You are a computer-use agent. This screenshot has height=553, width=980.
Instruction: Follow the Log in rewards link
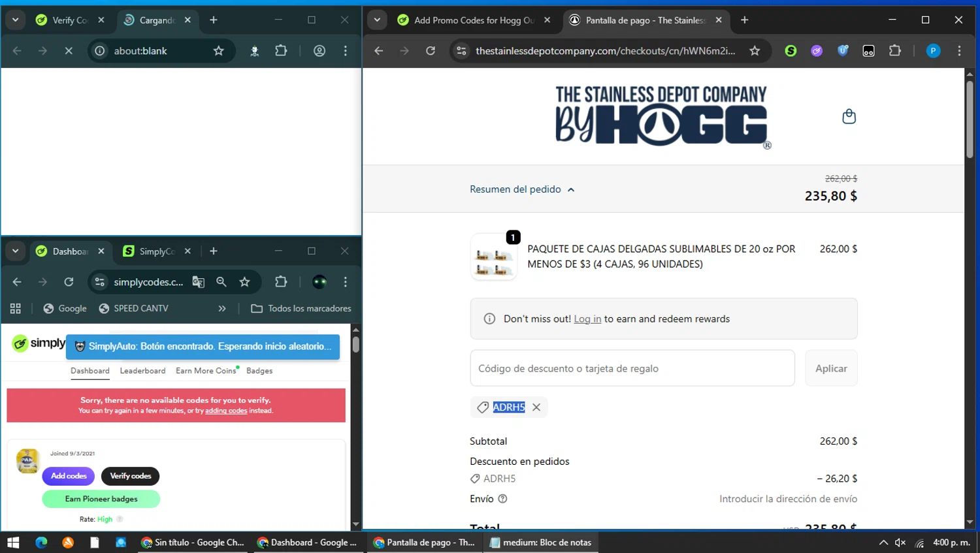pos(587,319)
